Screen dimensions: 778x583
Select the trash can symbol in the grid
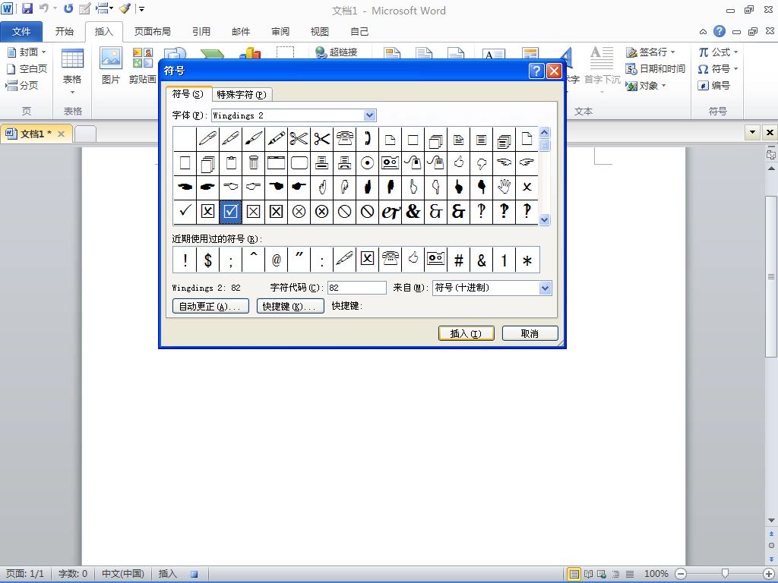point(253,163)
